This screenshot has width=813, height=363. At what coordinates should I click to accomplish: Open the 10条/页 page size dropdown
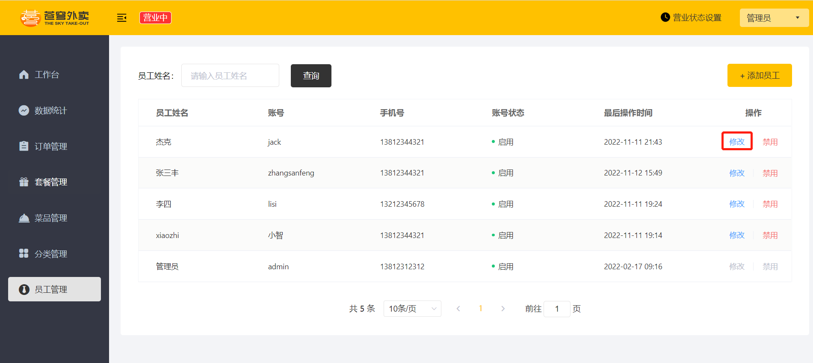click(412, 309)
